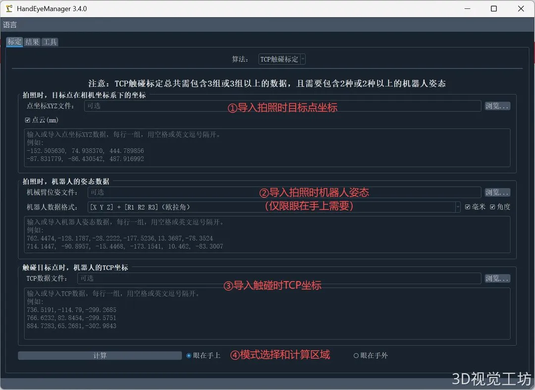Open the 机器人数据格式 dropdown

[274, 207]
